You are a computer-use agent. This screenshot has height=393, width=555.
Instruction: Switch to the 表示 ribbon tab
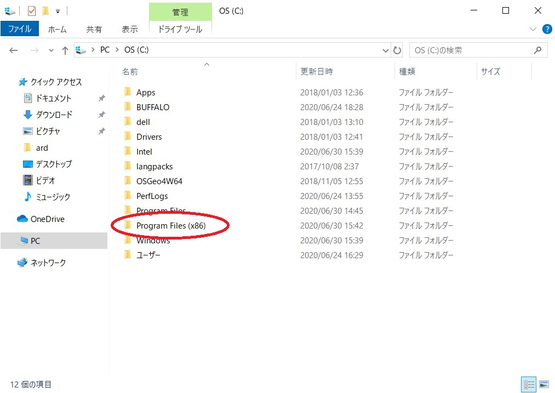coord(129,29)
